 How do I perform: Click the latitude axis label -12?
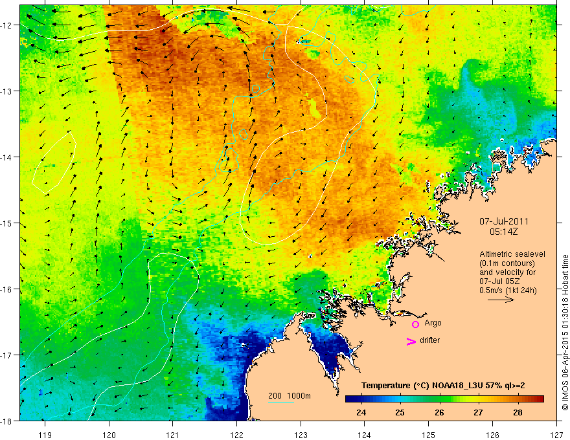[x=7, y=25]
